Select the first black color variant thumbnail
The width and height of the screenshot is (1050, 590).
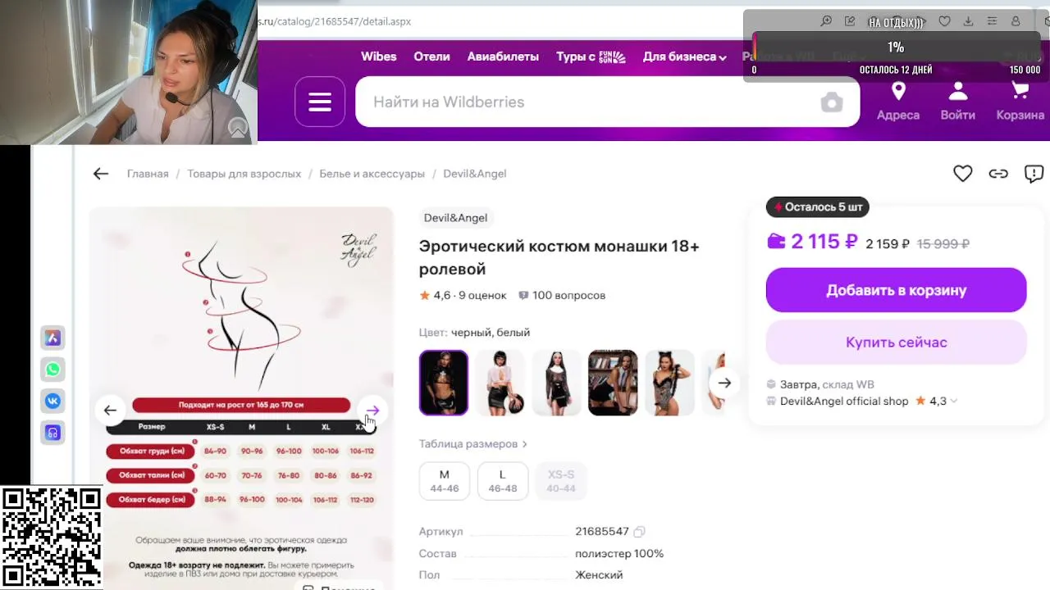tap(444, 383)
